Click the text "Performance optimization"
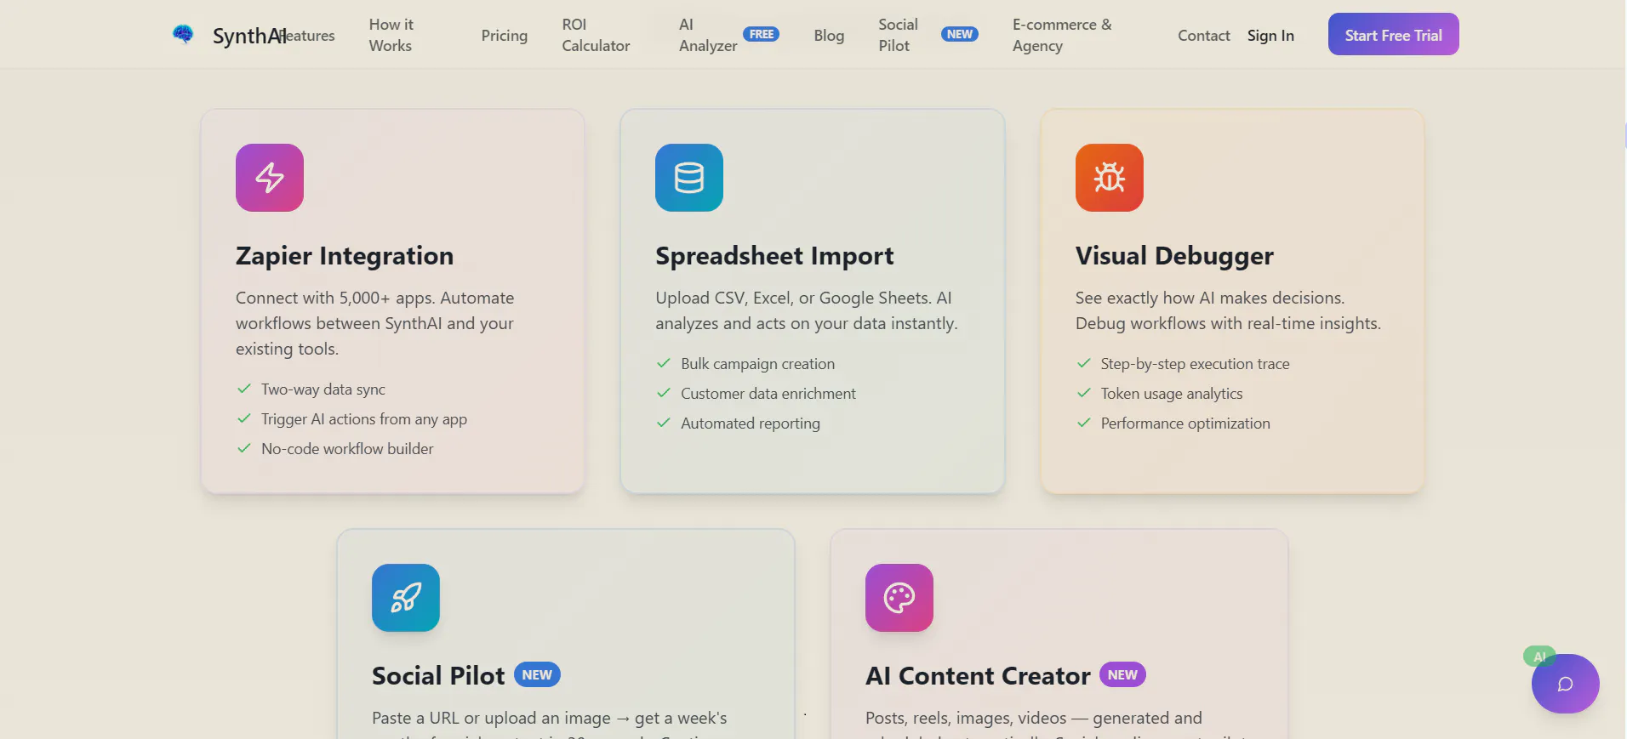1627x739 pixels. click(x=1185, y=424)
